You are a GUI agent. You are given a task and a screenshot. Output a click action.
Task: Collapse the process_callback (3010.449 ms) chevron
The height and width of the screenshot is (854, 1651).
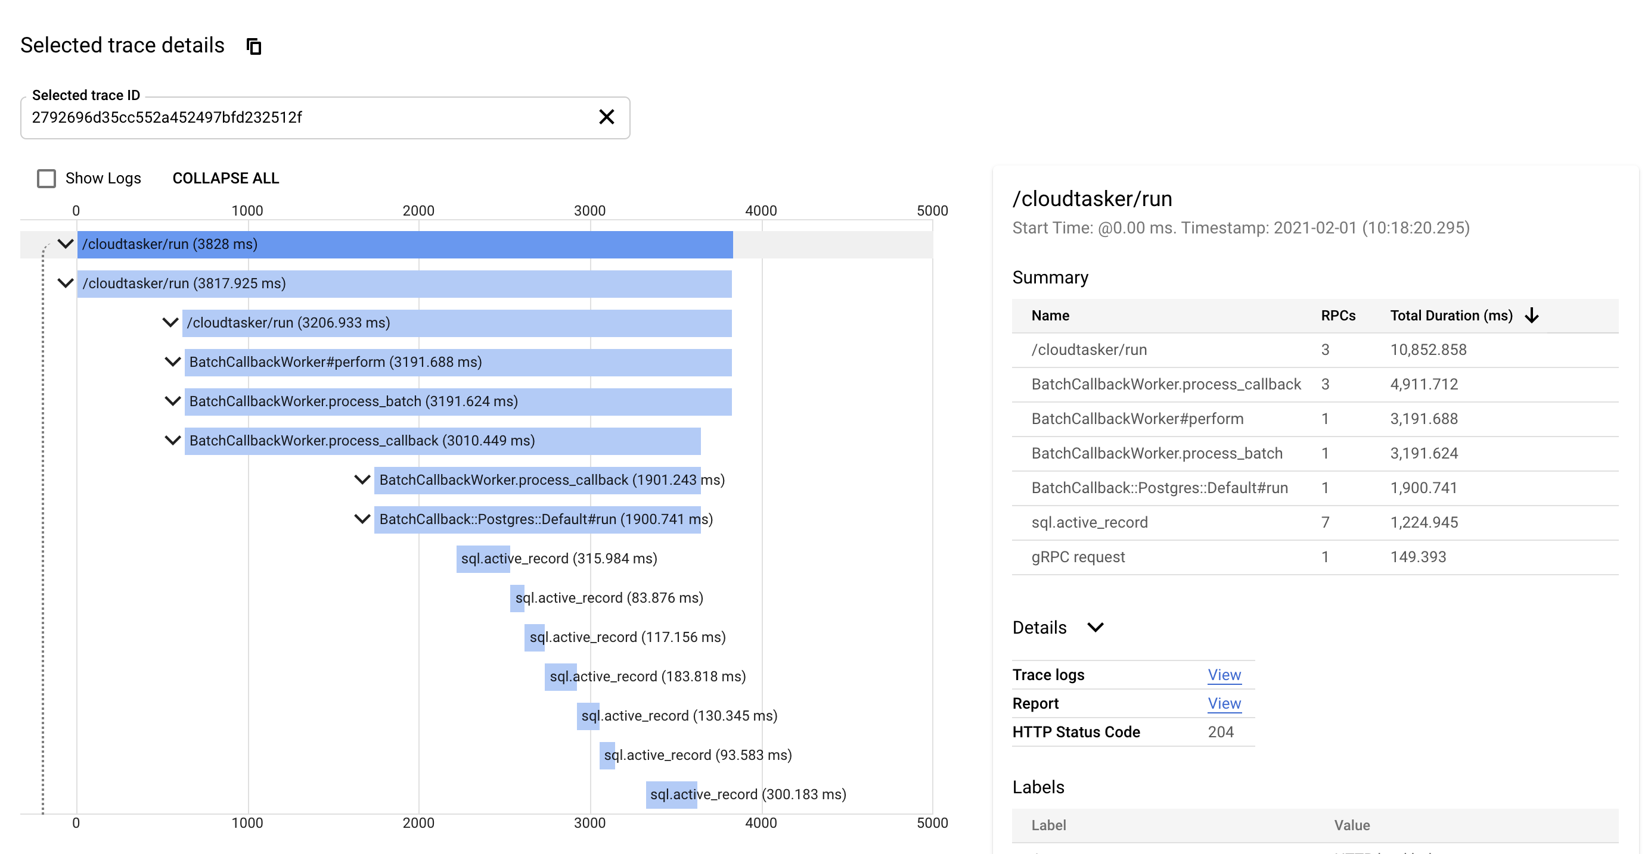click(172, 441)
